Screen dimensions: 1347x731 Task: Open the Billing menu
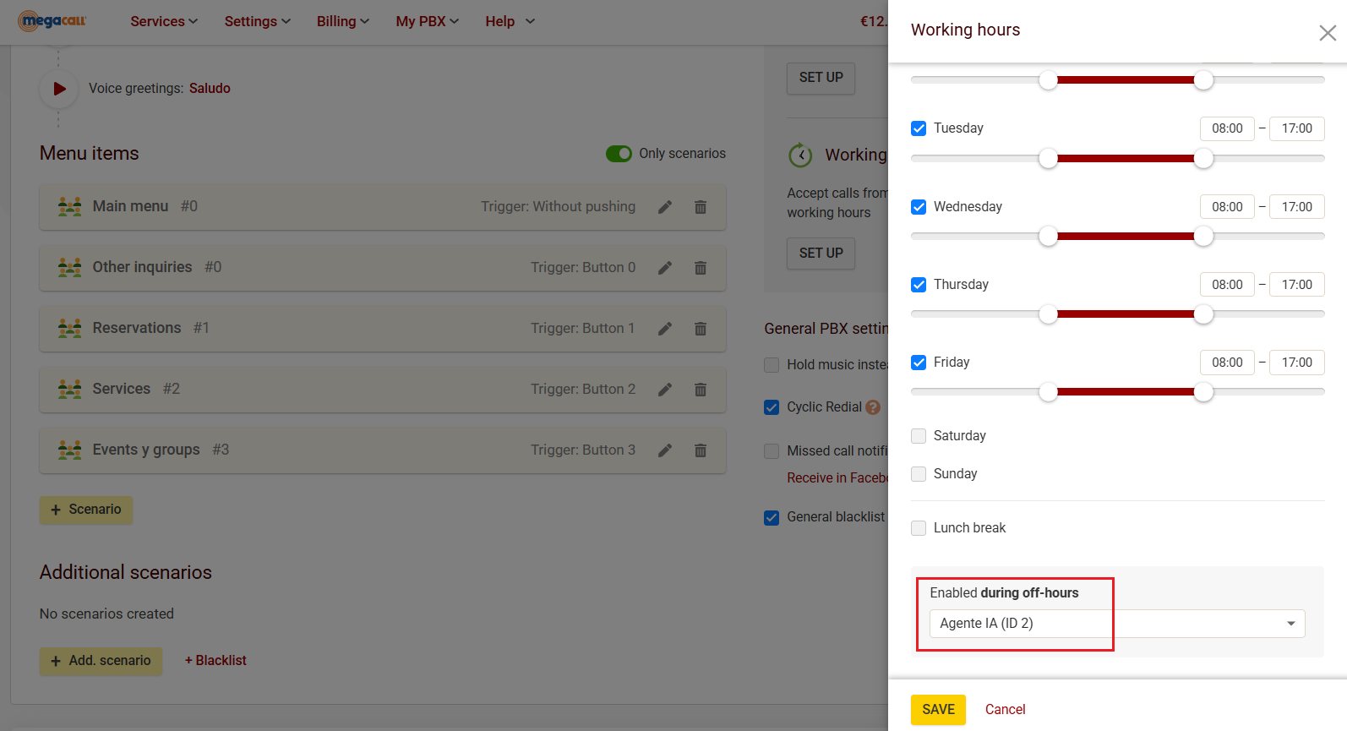[342, 21]
